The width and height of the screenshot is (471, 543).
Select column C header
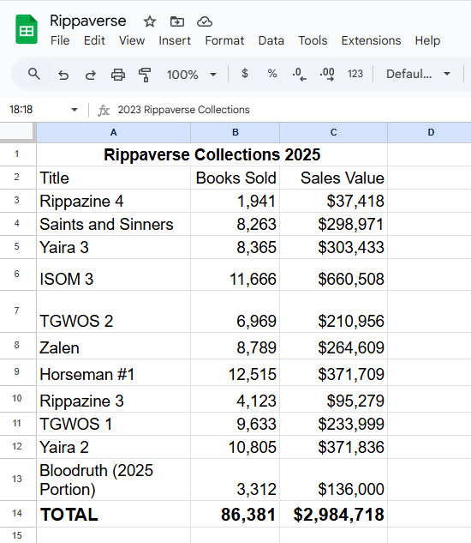coord(333,132)
